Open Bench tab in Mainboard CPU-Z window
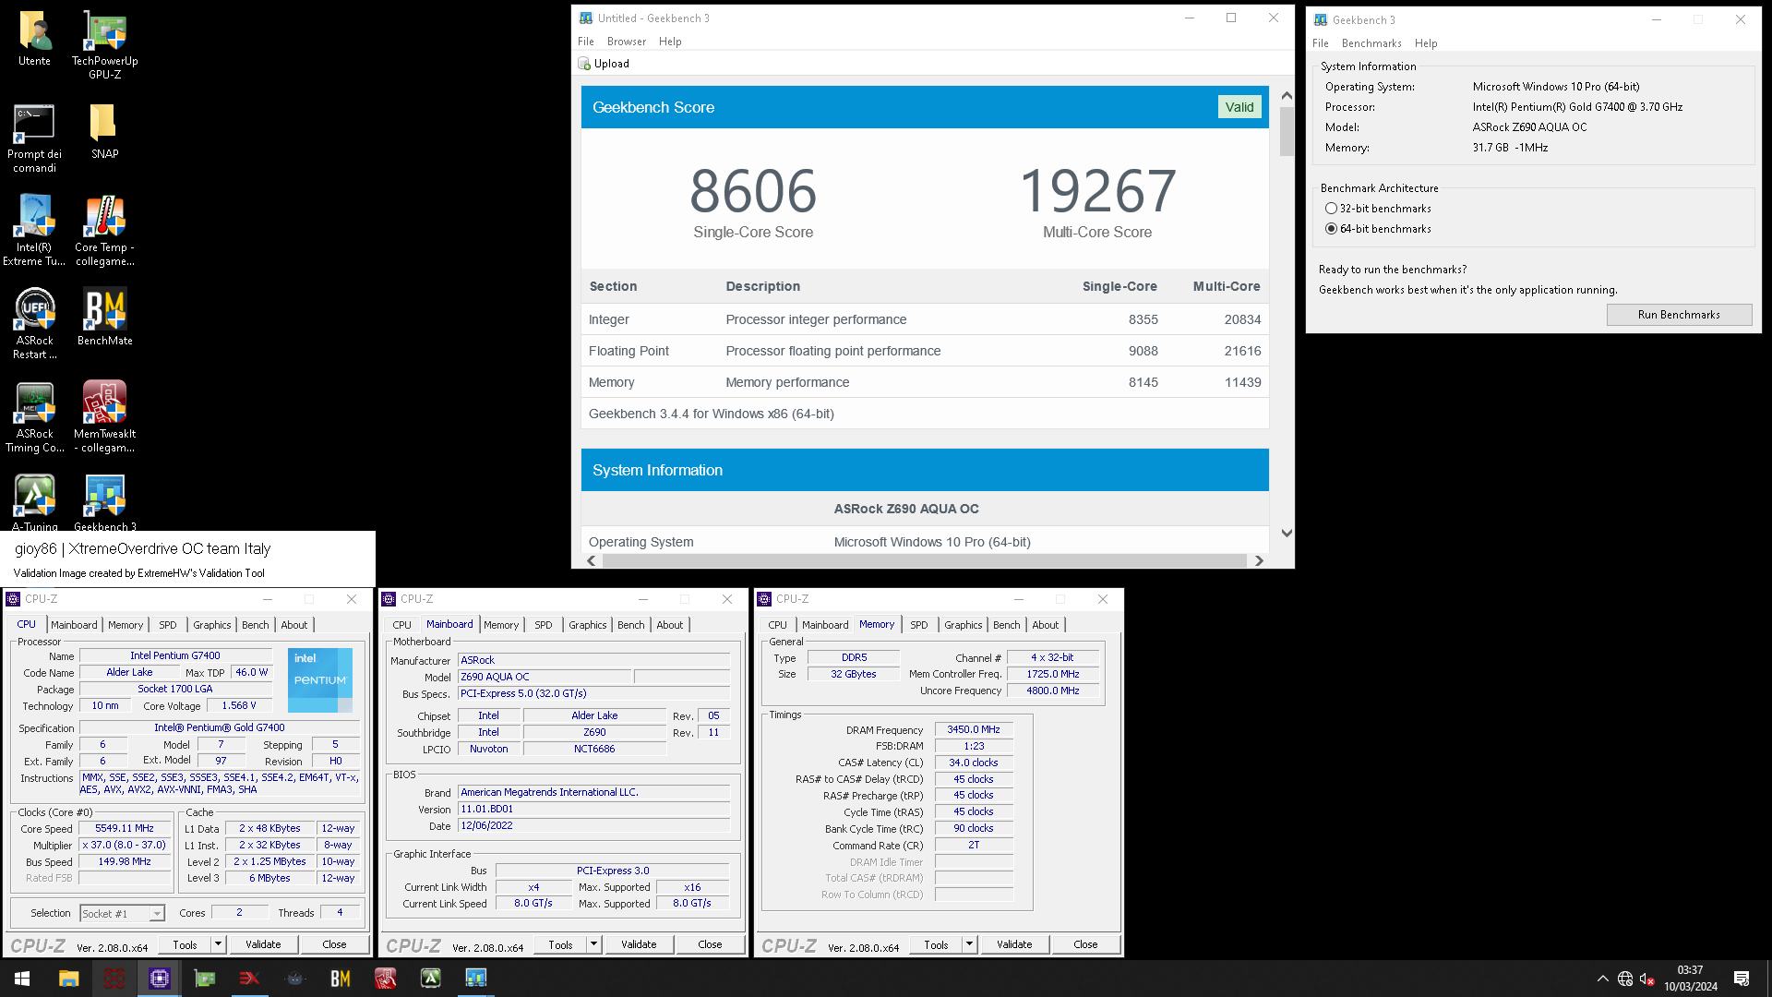Viewport: 1772px width, 997px height. (631, 625)
